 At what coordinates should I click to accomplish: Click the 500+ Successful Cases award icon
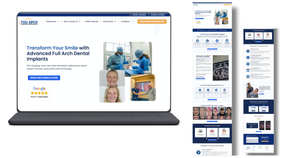pyautogui.click(x=198, y=152)
